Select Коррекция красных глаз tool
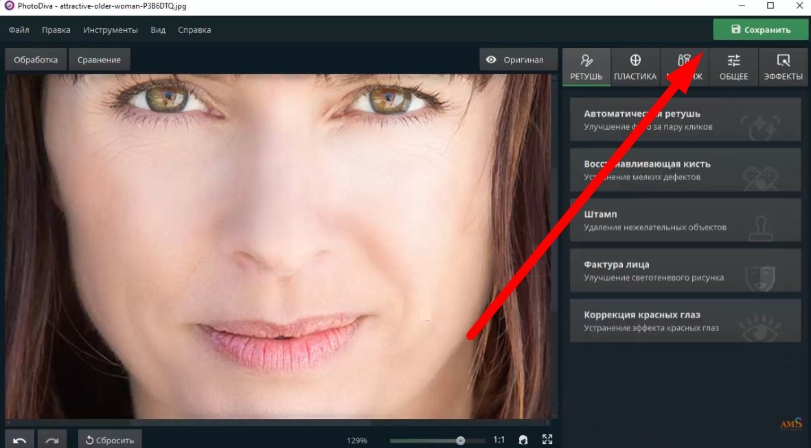Screen dimensions: 811x448 click(x=685, y=320)
